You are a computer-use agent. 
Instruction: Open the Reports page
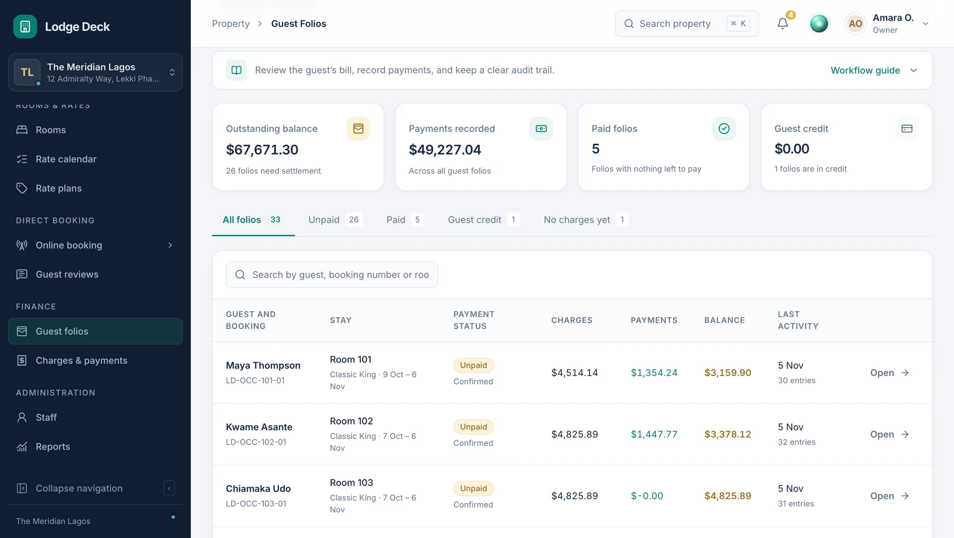tap(95, 447)
